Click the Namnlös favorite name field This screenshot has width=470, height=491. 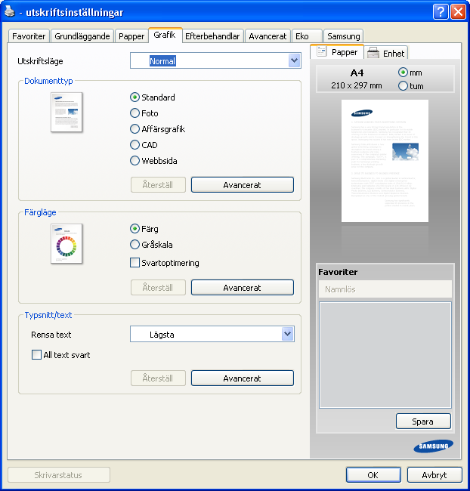(x=384, y=289)
